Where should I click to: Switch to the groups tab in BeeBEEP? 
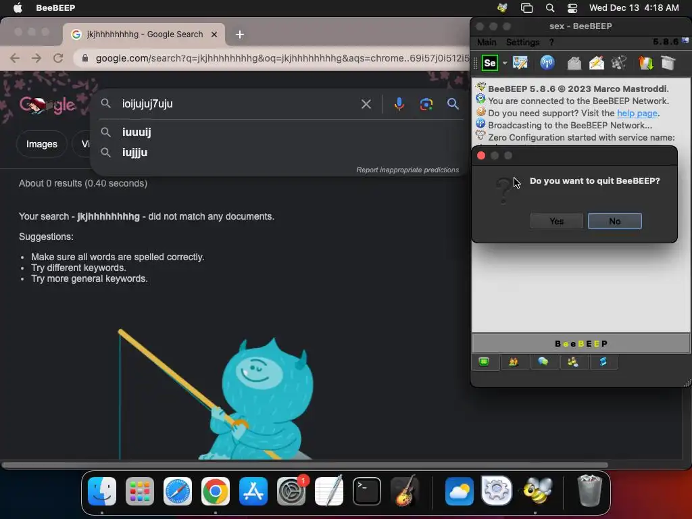coord(573,362)
